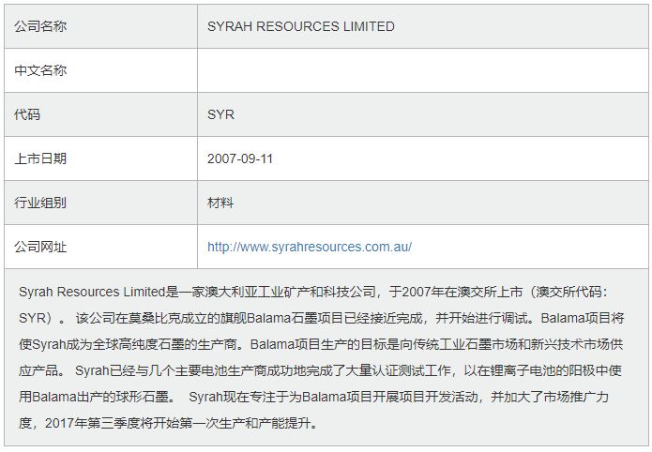Click the '公司网址' label cell
Image resolution: width=652 pixels, height=452 pixels.
click(100, 247)
